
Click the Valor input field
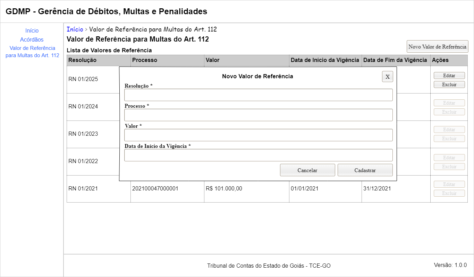[x=259, y=135]
